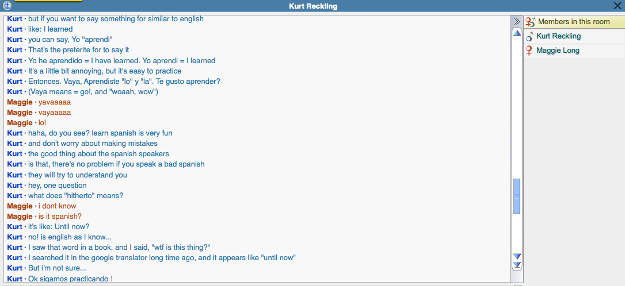Screen dimensions: 625x286
Task: Click the members group gender icon
Action: 530,22
